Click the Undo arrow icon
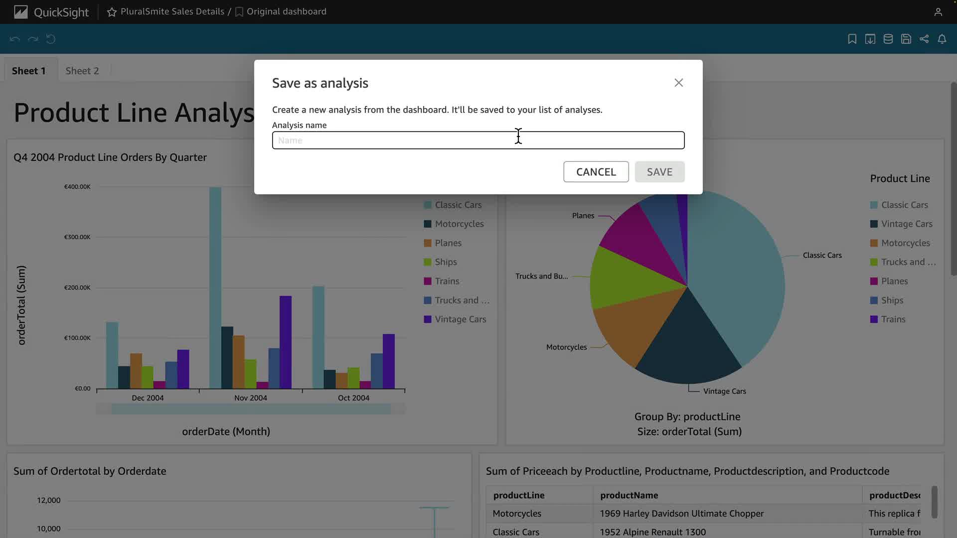The height and width of the screenshot is (538, 957). click(x=15, y=39)
